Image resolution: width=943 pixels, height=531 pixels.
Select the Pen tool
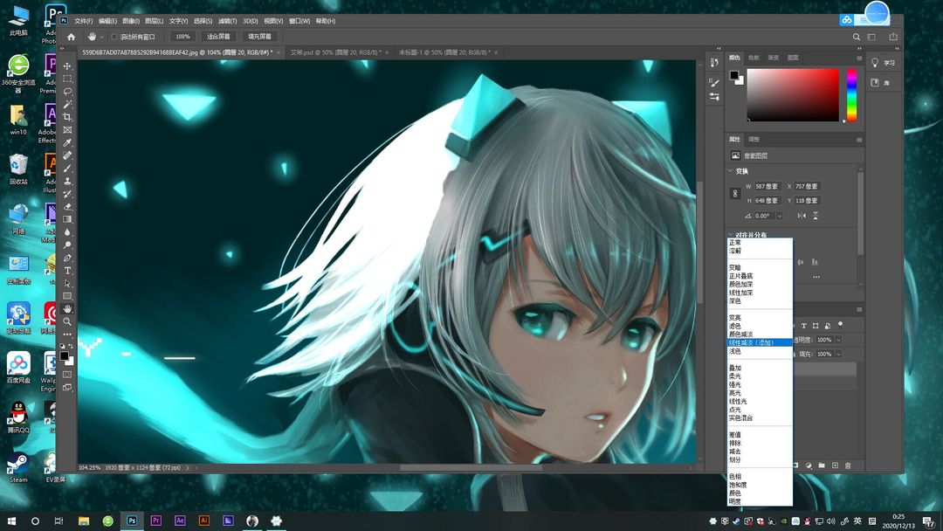(x=67, y=258)
